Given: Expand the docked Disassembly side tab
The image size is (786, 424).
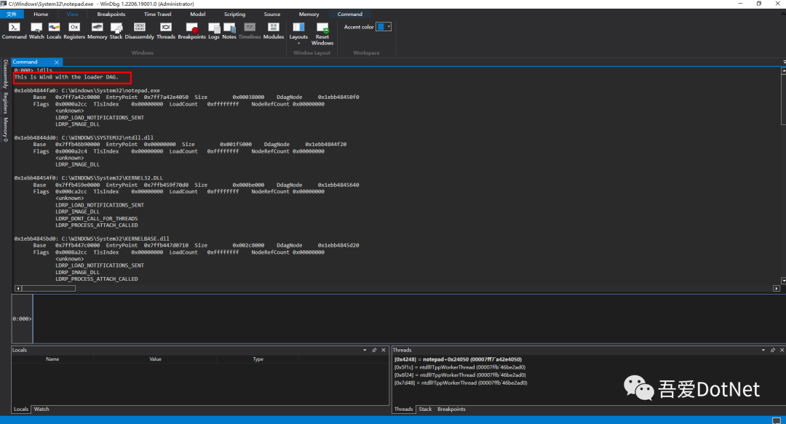Looking at the screenshot, I should [6, 73].
